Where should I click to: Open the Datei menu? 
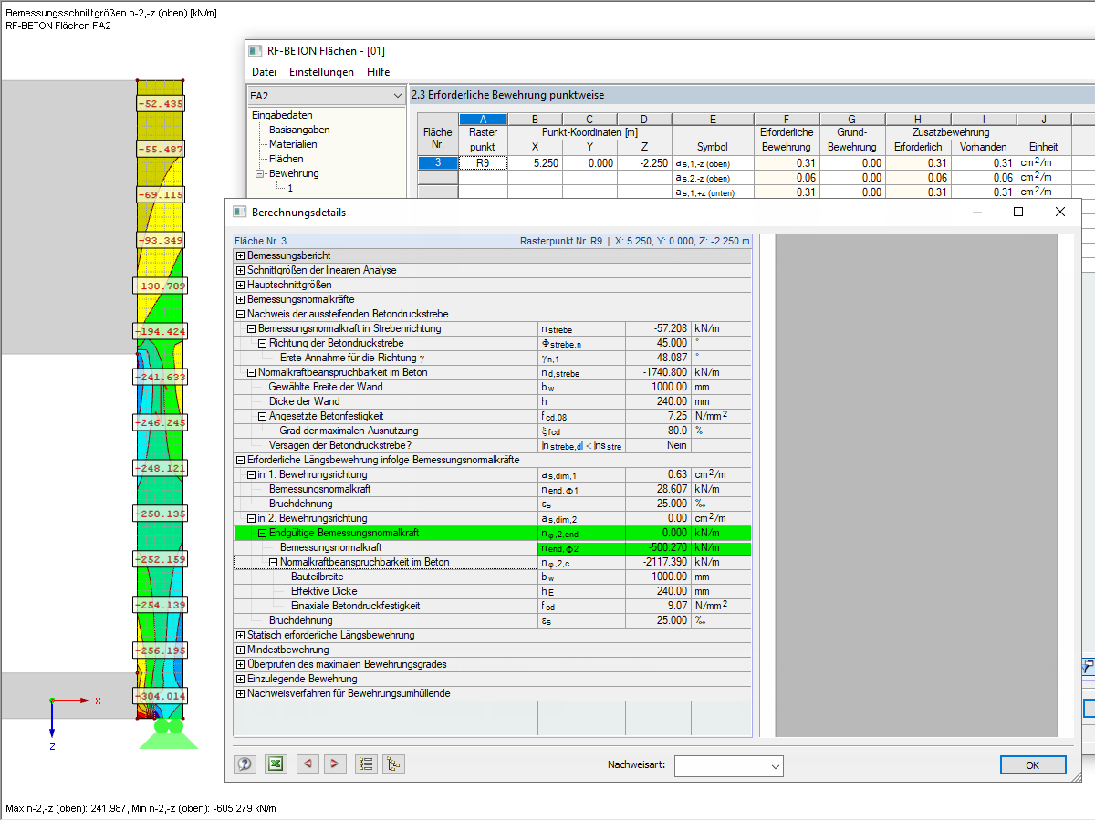click(264, 72)
